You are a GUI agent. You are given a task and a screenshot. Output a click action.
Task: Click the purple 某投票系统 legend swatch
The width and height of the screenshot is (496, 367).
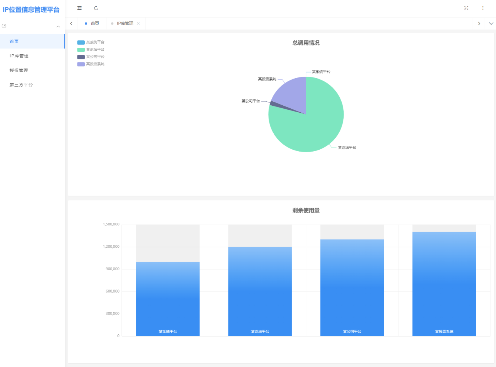[81, 64]
